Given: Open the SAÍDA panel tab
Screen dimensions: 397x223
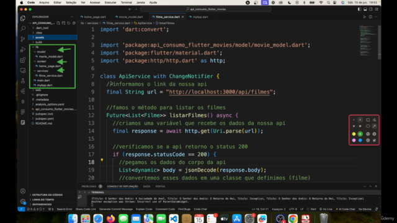Looking at the screenshot, I should click(x=146, y=186).
